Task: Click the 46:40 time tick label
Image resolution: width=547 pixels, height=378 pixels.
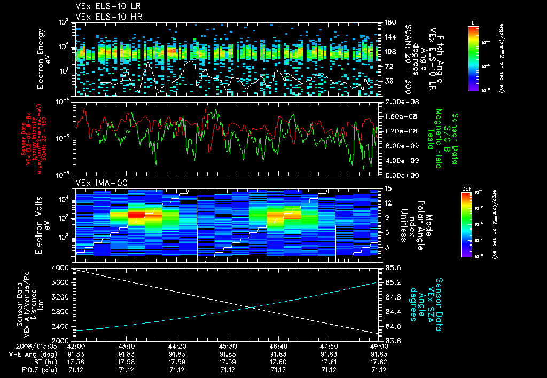Action: 278,346
